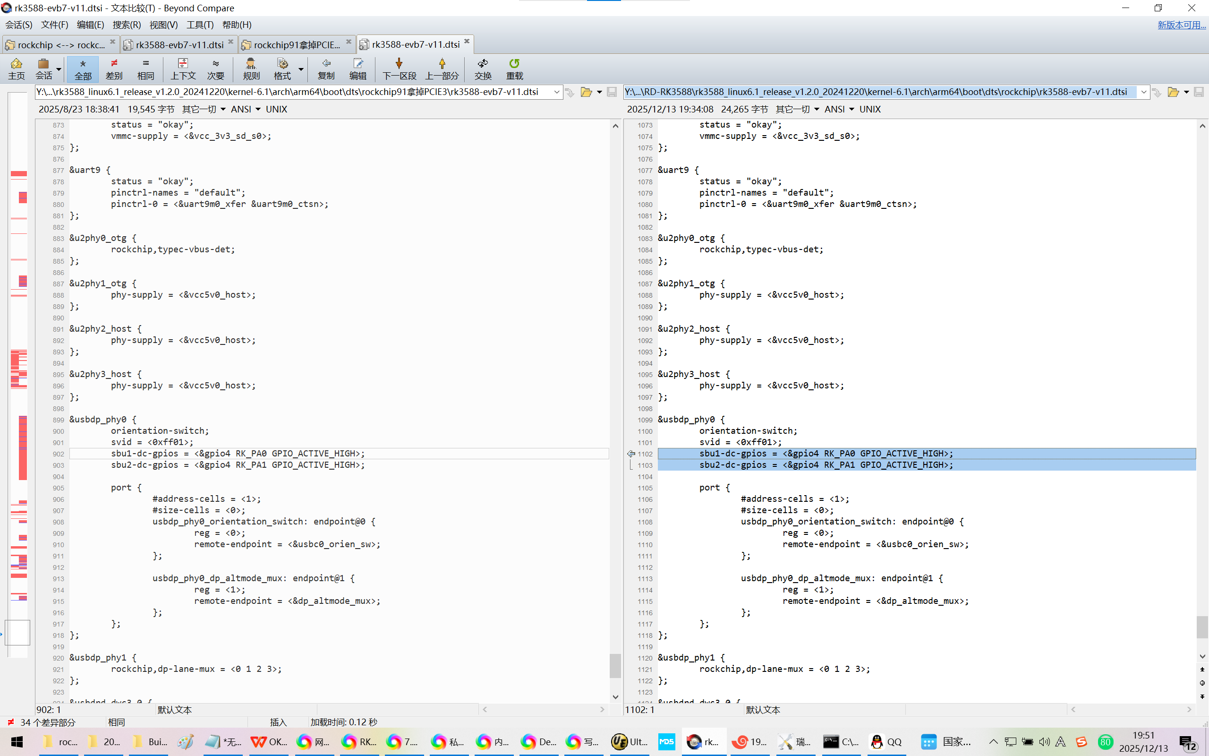
Task: Click the Swap sides (交换) icon
Action: pyautogui.click(x=483, y=69)
